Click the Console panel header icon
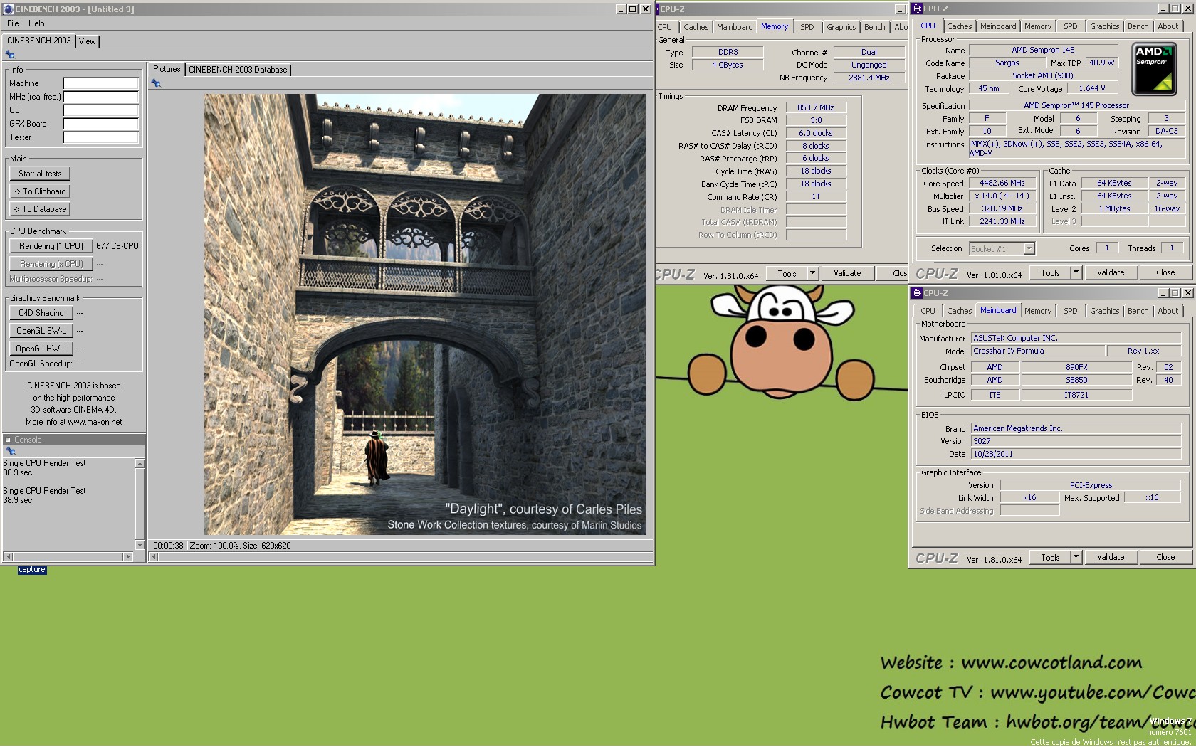Viewport: 1196px width, 747px height. pyautogui.click(x=8, y=440)
